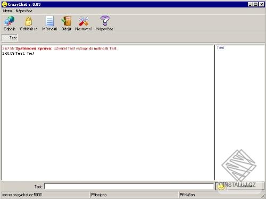This screenshot has width=266, height=199.
Task: Click the Odejít door icon
Action: (66, 21)
